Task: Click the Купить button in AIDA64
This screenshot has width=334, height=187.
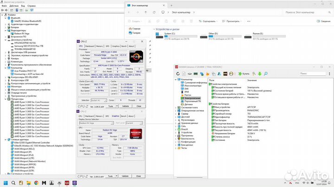Action: click(244, 74)
